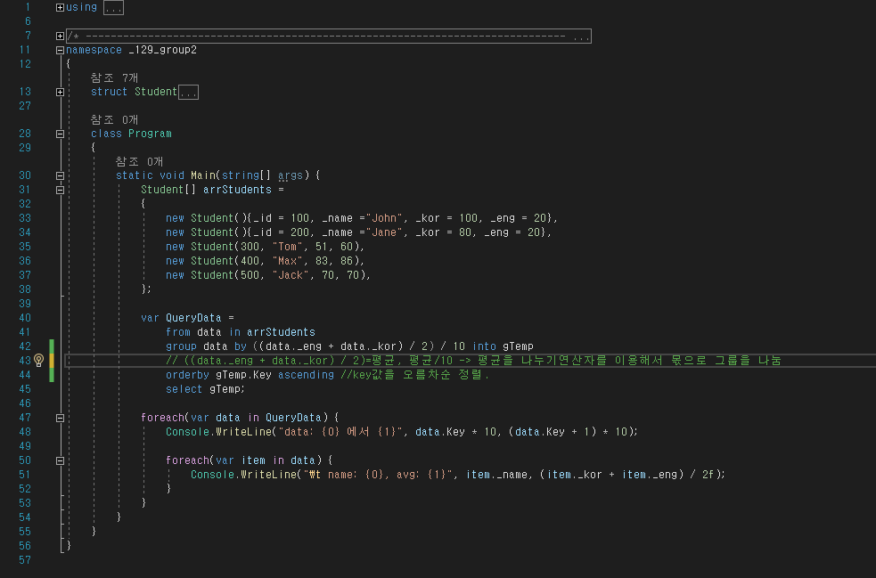Click item._name on line 51
Image resolution: width=876 pixels, height=578 pixels.
pyautogui.click(x=497, y=474)
